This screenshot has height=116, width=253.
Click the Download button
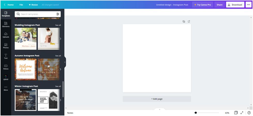235,5
